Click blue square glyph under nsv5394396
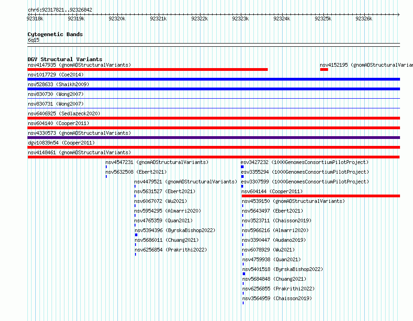Screen dimensions: 413x321 tap(136, 235)
